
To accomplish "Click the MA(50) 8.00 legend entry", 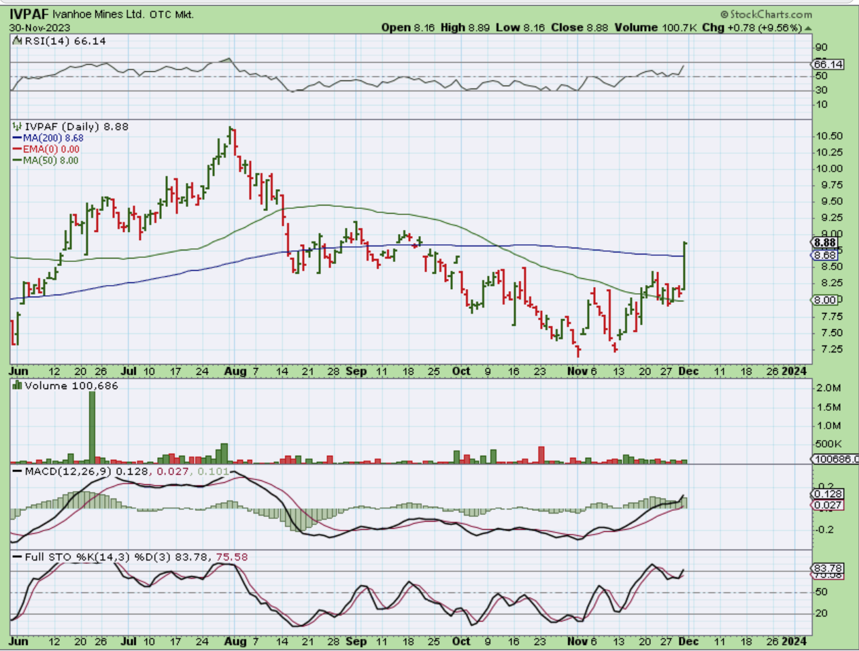I will 50,161.
